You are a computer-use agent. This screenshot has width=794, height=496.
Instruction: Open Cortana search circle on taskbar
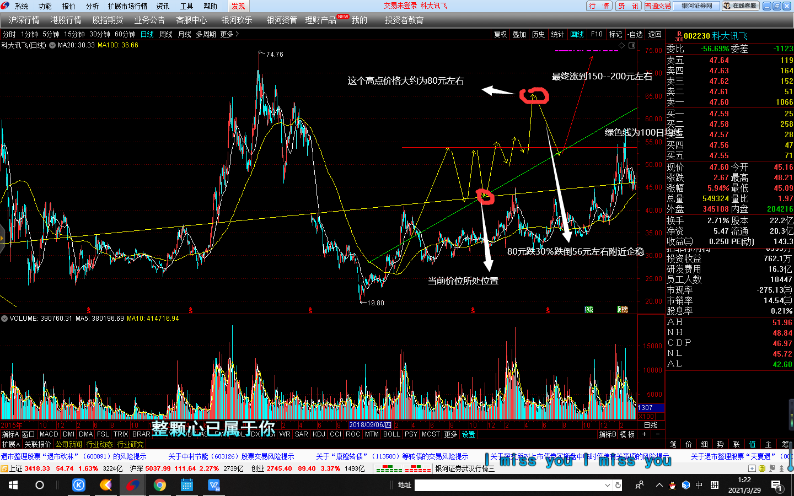(40, 485)
